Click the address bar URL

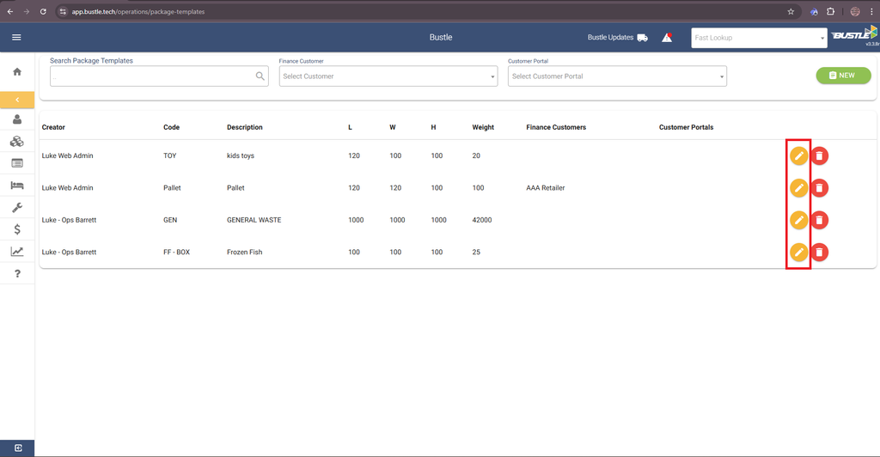(x=138, y=12)
